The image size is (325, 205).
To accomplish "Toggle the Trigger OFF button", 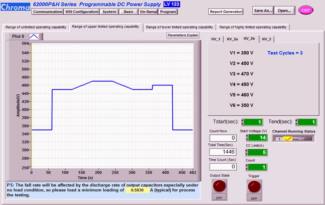I will (254, 198).
